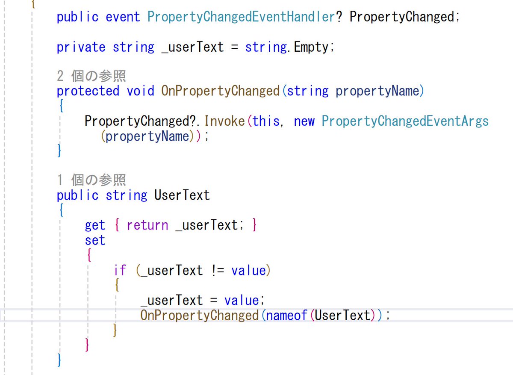The height and width of the screenshot is (375, 513).
Task: Click the OnPropertyChanged method name in its declaration
Action: 220,91
